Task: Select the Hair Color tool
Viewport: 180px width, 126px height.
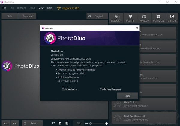Action: tap(144, 104)
